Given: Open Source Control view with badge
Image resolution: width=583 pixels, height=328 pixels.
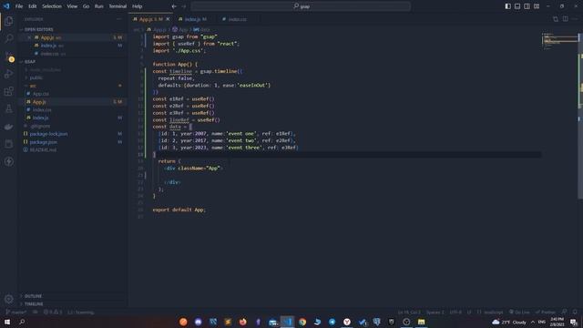Looking at the screenshot, I should pyautogui.click(x=9, y=56).
